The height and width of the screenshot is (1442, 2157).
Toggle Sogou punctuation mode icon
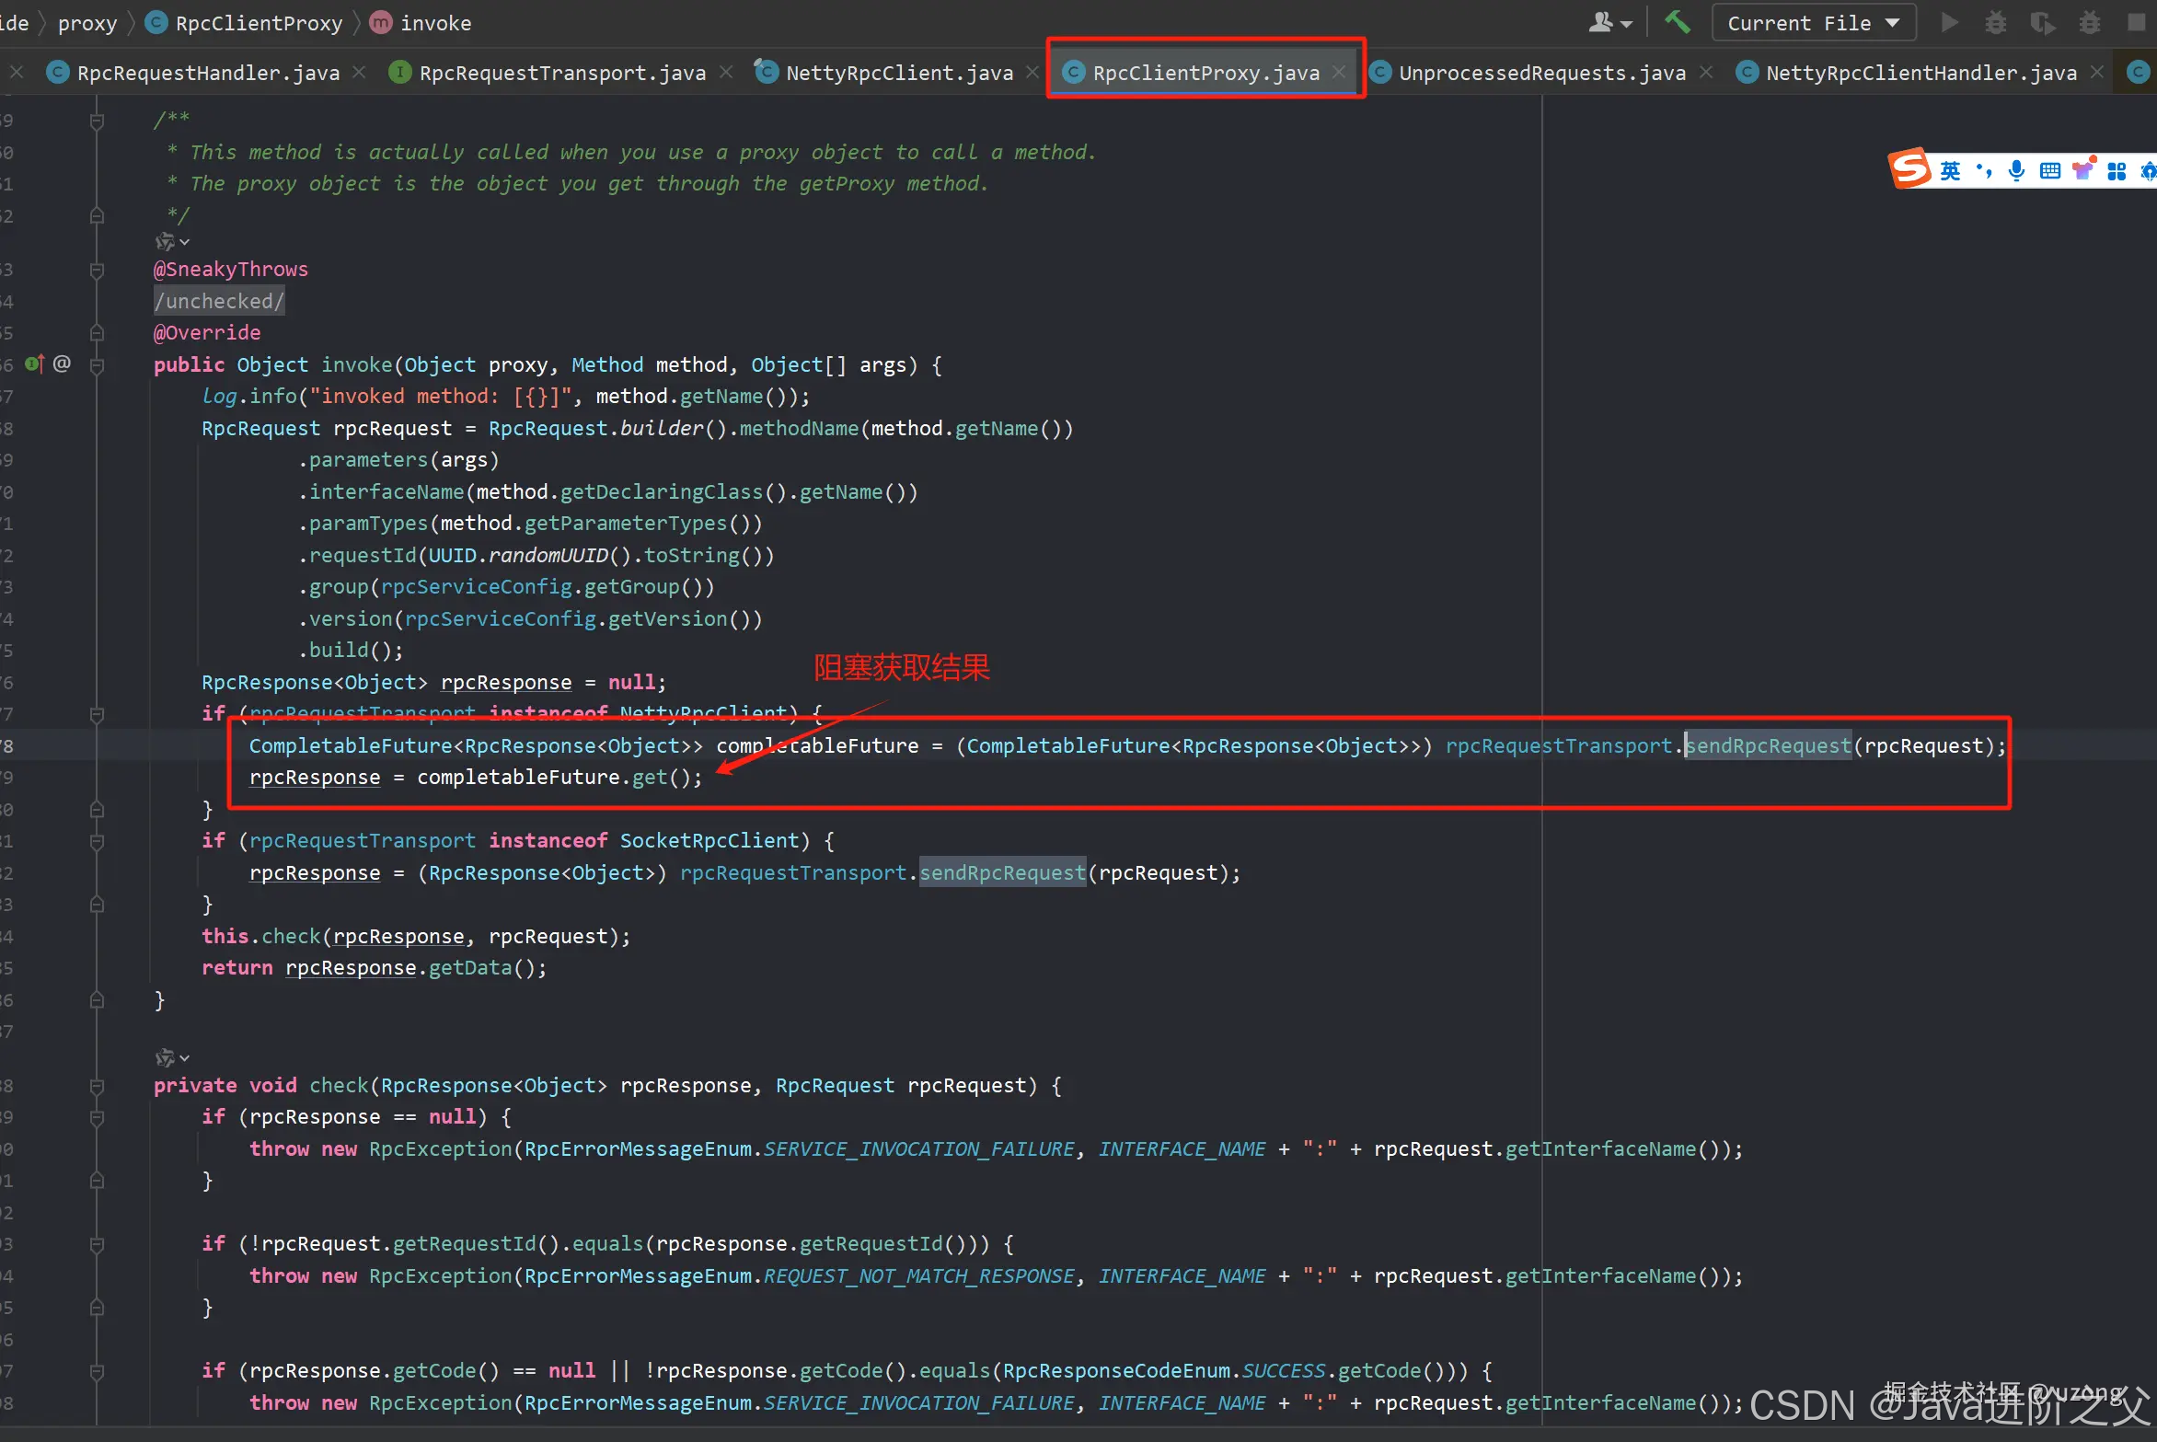tap(1983, 170)
